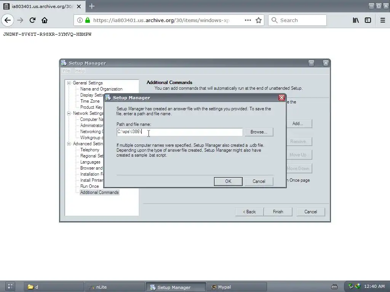Click the green padlock security icon

(x=88, y=20)
